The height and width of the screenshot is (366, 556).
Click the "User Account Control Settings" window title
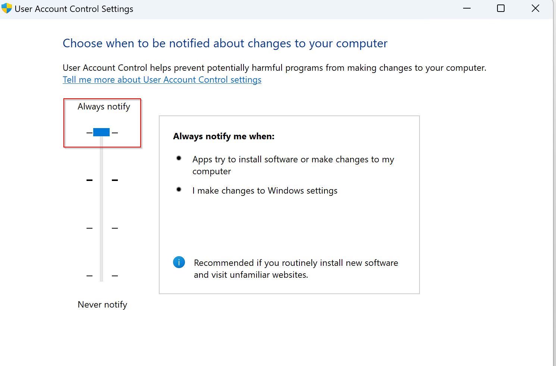coord(74,9)
